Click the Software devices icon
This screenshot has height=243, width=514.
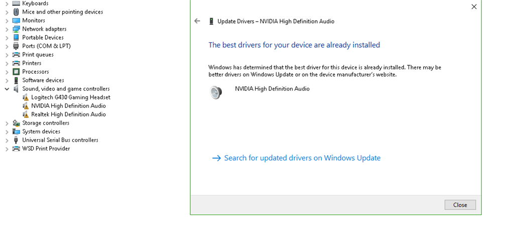(x=16, y=80)
